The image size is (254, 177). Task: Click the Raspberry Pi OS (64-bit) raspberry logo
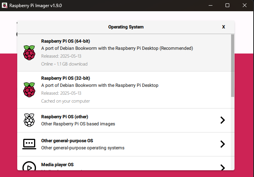[29, 53]
